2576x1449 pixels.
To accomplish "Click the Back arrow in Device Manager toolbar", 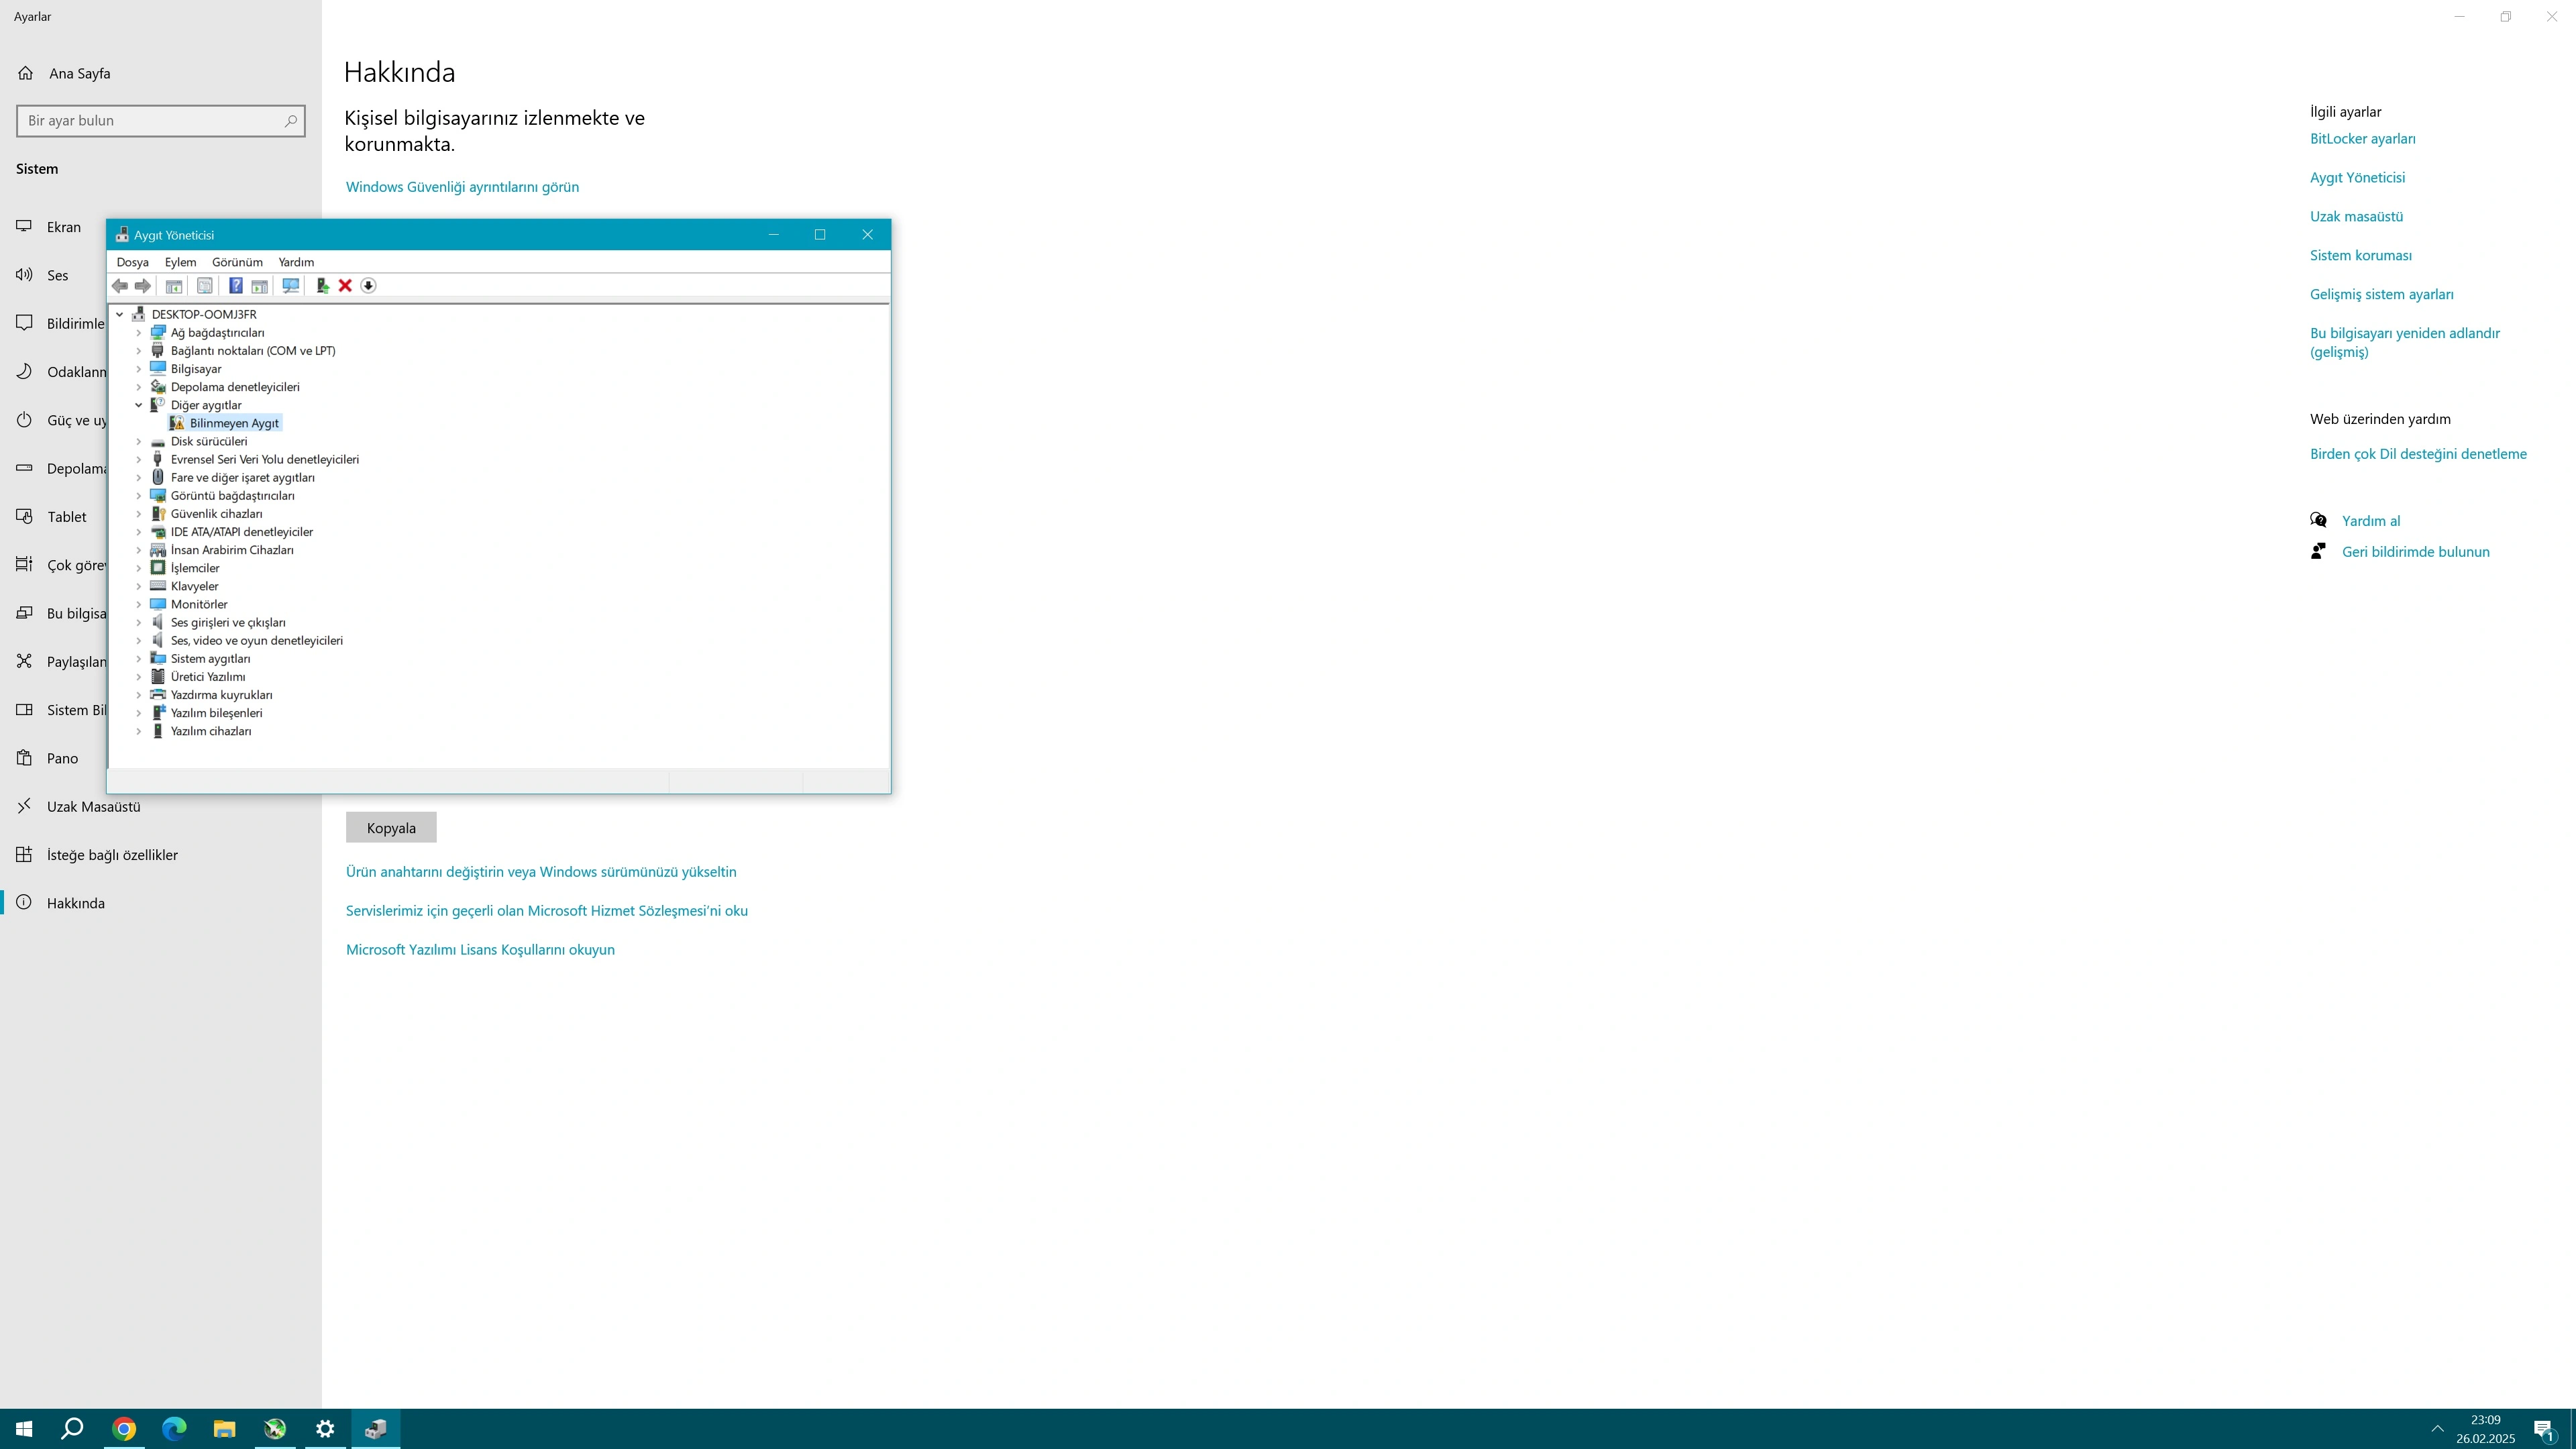I will coord(120,286).
